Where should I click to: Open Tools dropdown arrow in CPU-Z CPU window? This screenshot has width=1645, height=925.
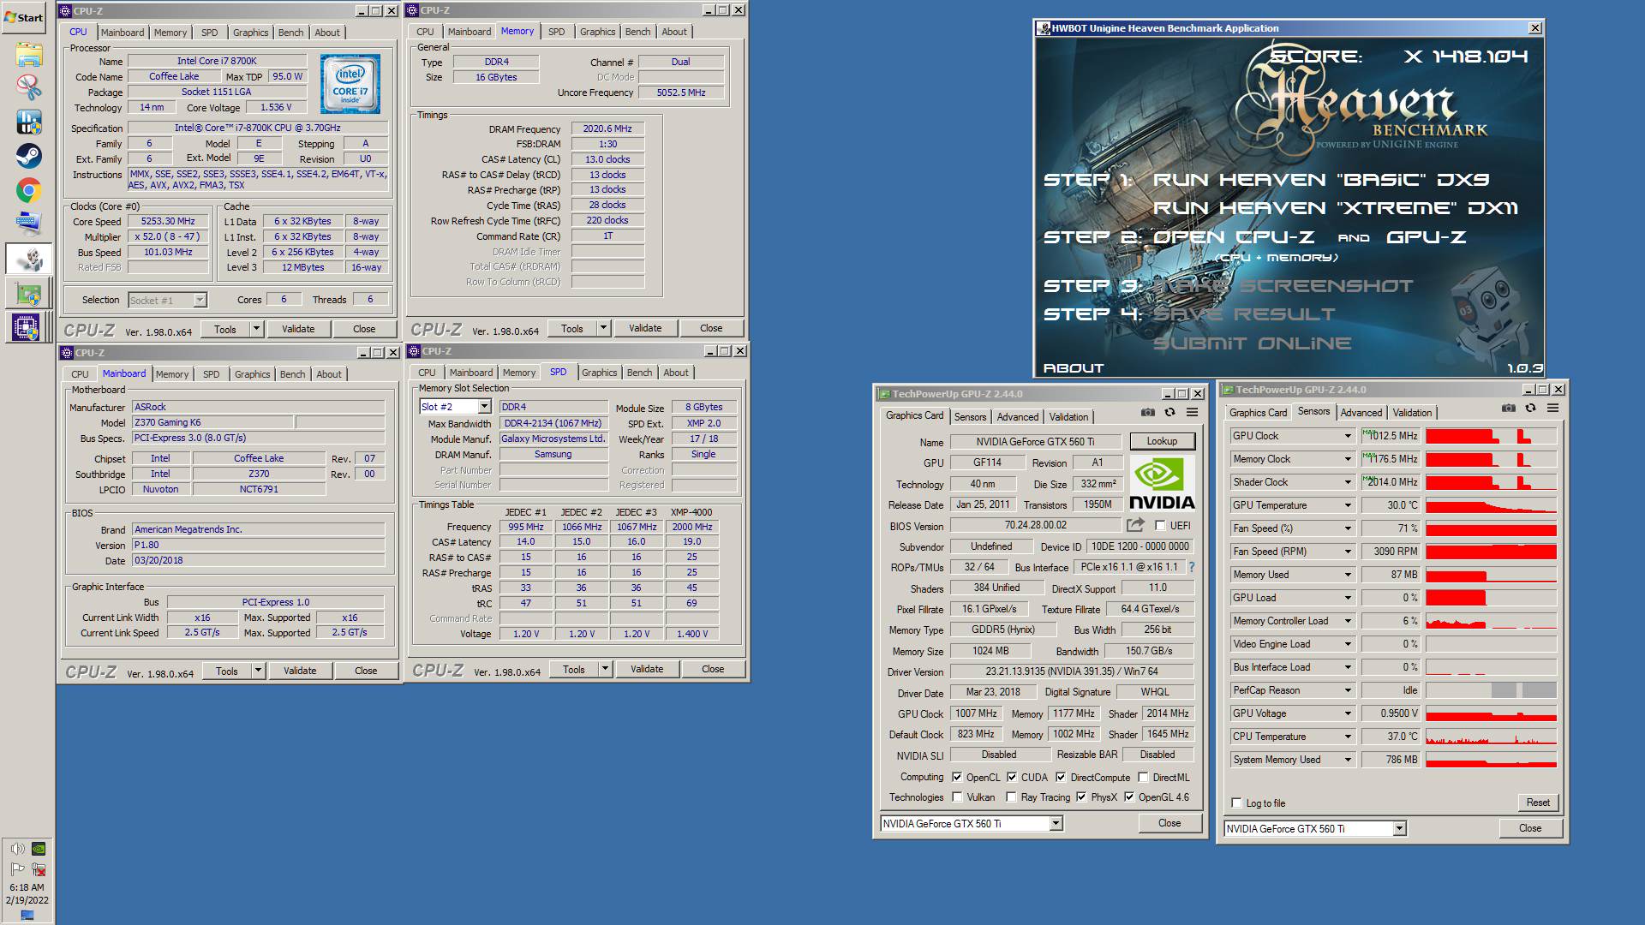coord(255,329)
